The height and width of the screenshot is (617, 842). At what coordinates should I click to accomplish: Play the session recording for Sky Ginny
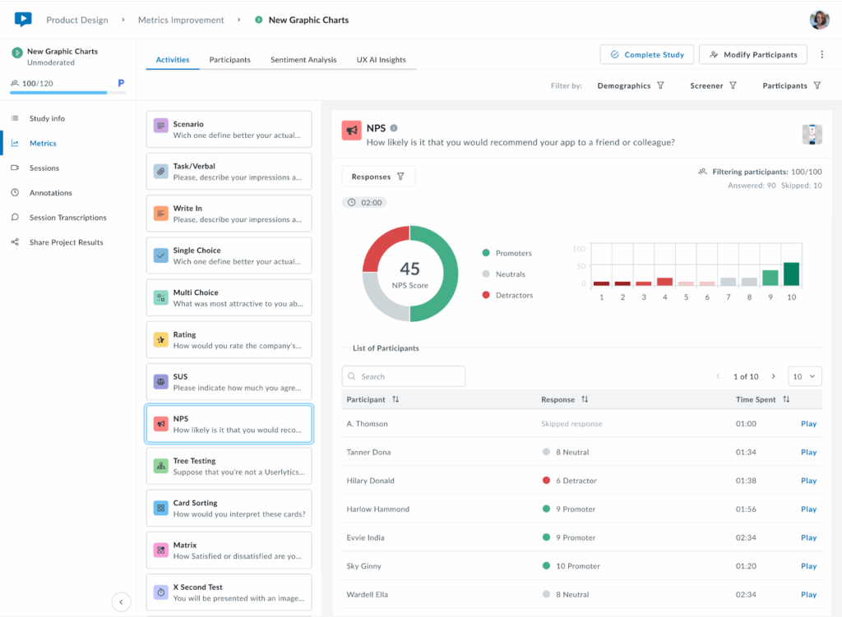pyautogui.click(x=808, y=566)
